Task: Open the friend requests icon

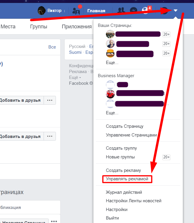Action: pos(121,11)
